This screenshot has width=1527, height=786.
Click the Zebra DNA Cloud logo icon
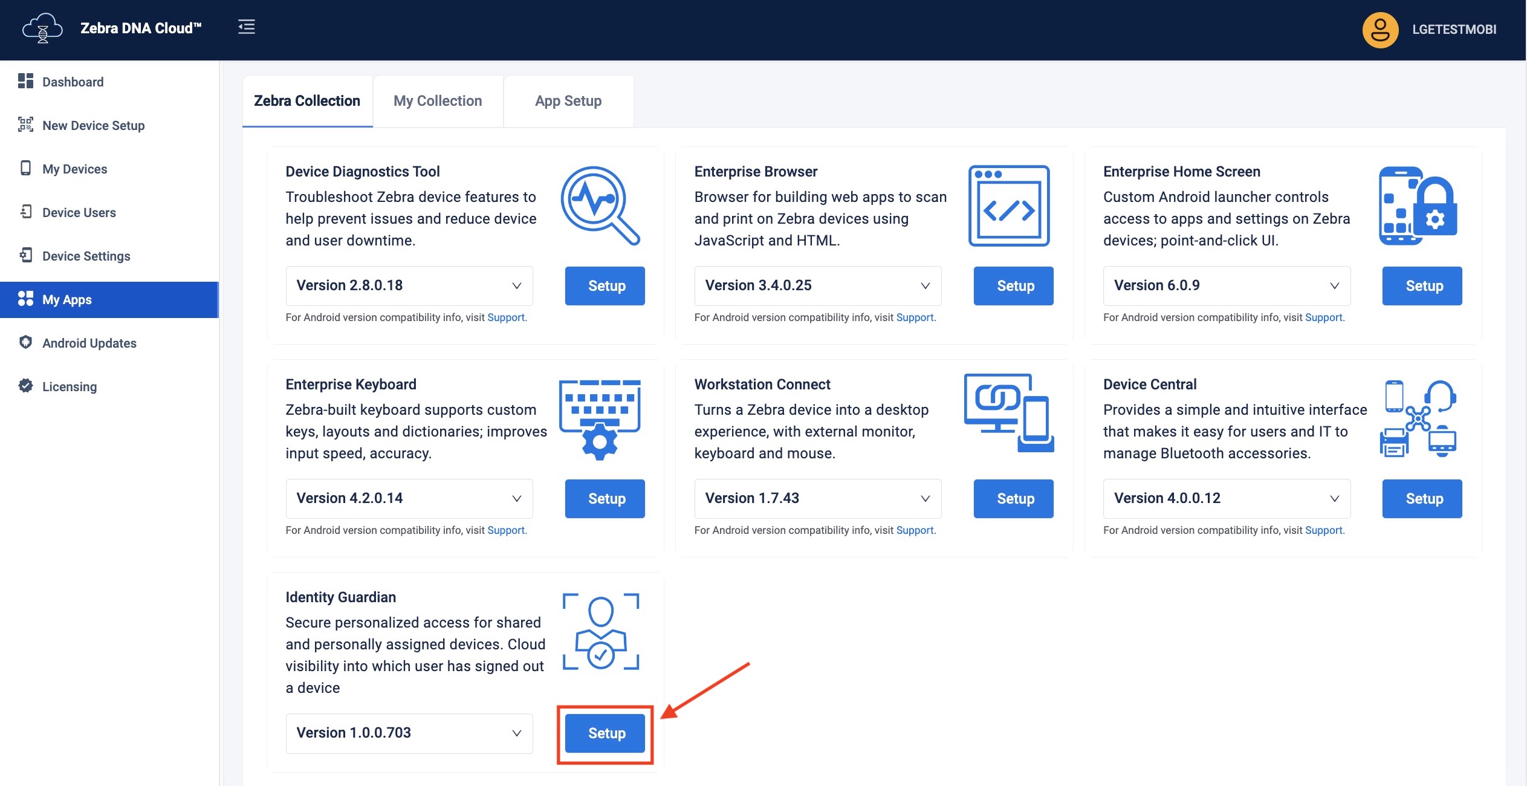coord(42,28)
